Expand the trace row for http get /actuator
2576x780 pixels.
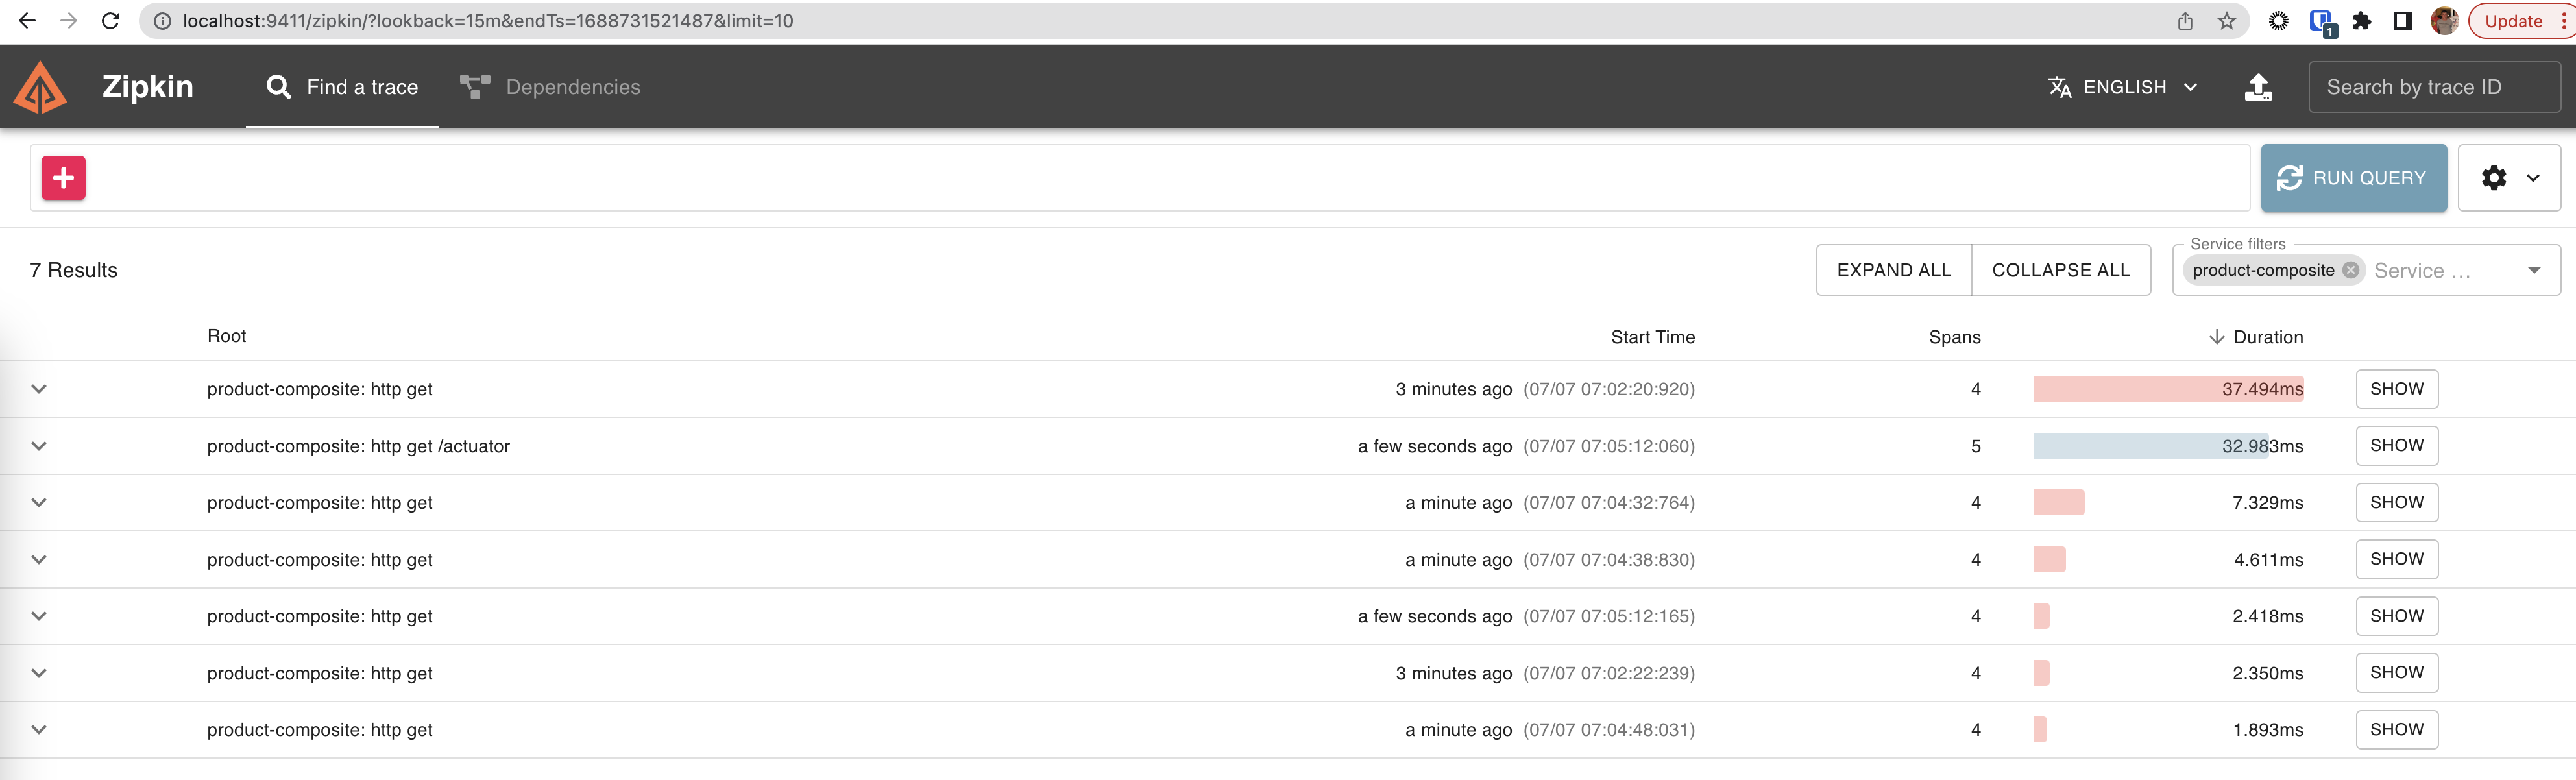click(38, 446)
